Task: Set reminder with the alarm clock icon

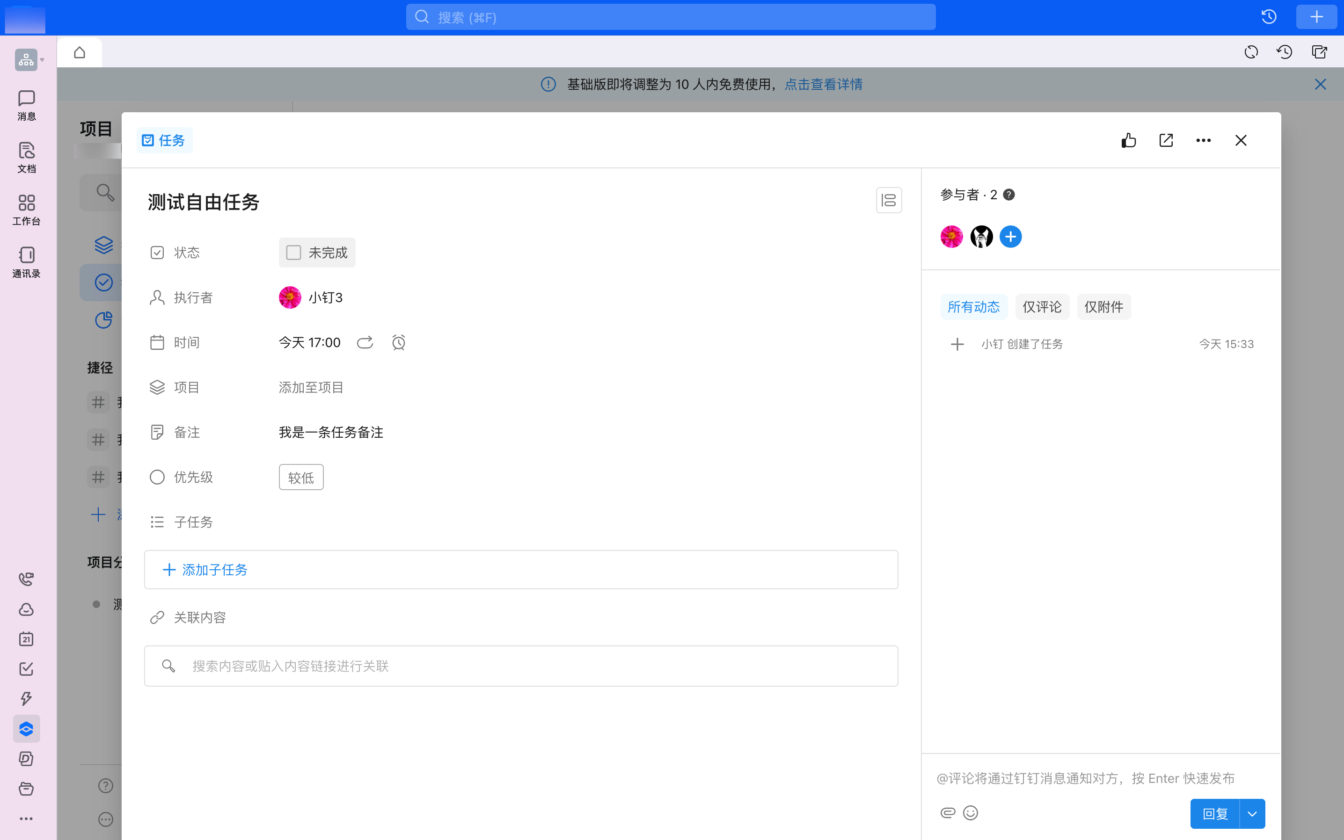Action: tap(399, 342)
